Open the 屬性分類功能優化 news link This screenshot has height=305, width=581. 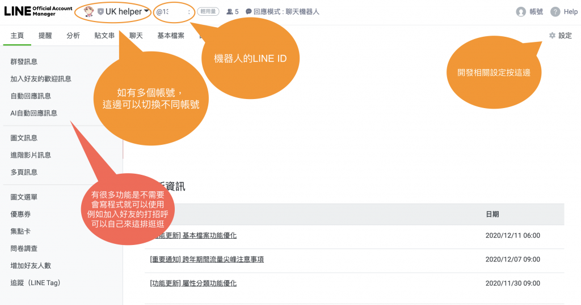(x=209, y=283)
